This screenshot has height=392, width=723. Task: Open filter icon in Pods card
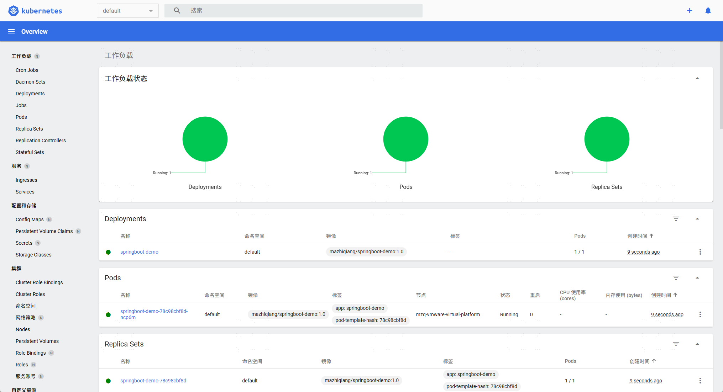676,278
